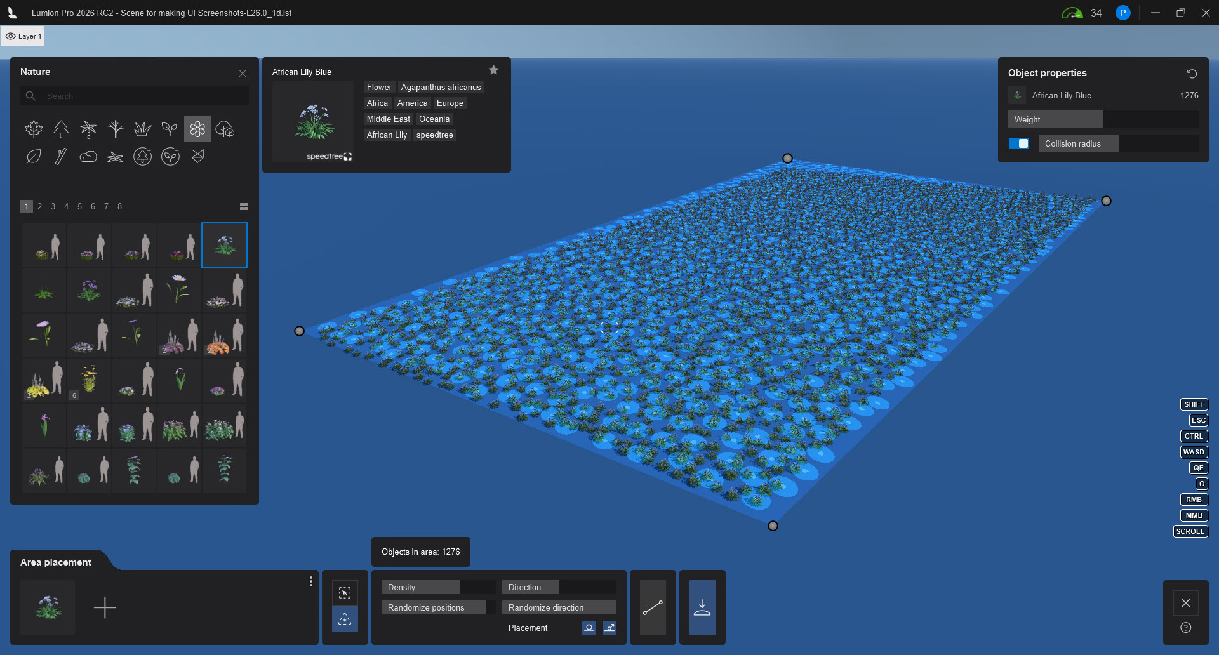Select the single leaf category icon
The image size is (1219, 655).
(34, 156)
